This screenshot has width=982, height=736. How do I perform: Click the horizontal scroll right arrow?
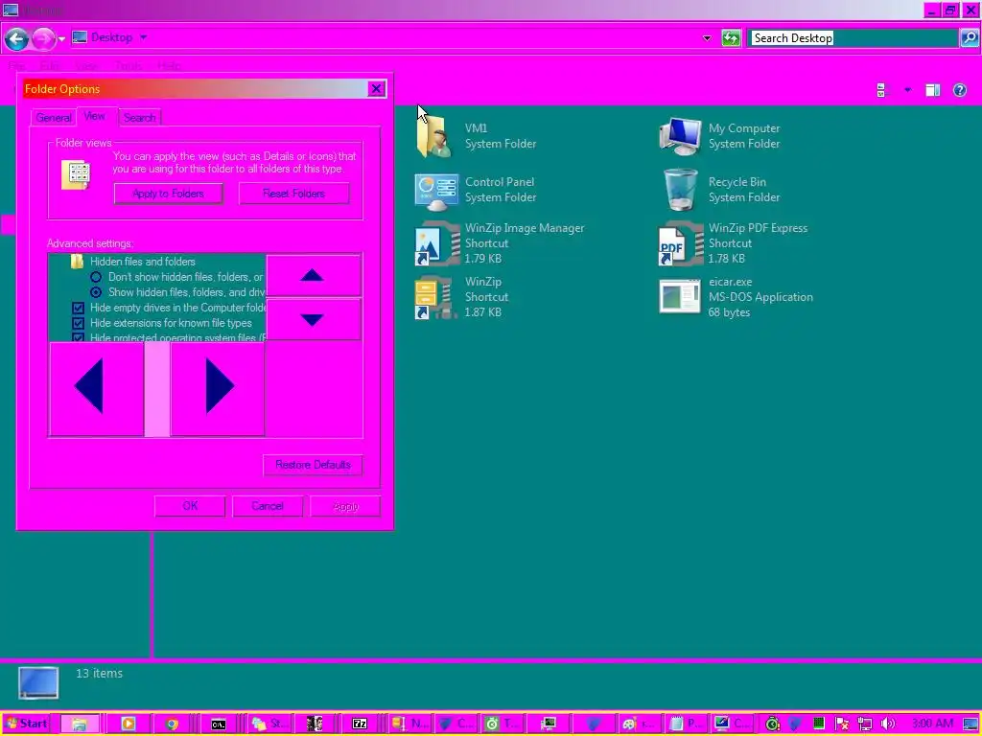(218, 388)
